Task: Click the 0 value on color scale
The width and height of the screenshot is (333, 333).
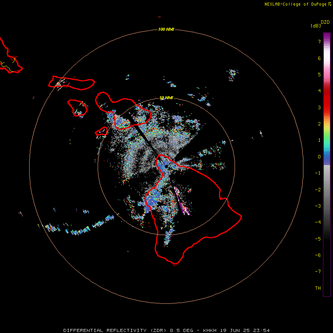Action: click(x=319, y=157)
